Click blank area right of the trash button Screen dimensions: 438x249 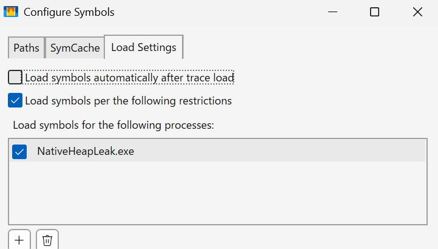(243, 240)
